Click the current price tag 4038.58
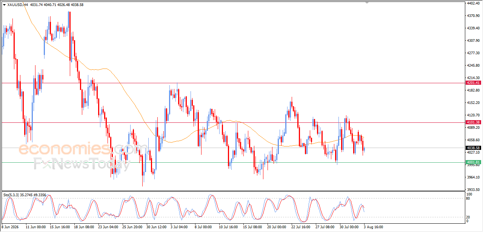 point(473,148)
